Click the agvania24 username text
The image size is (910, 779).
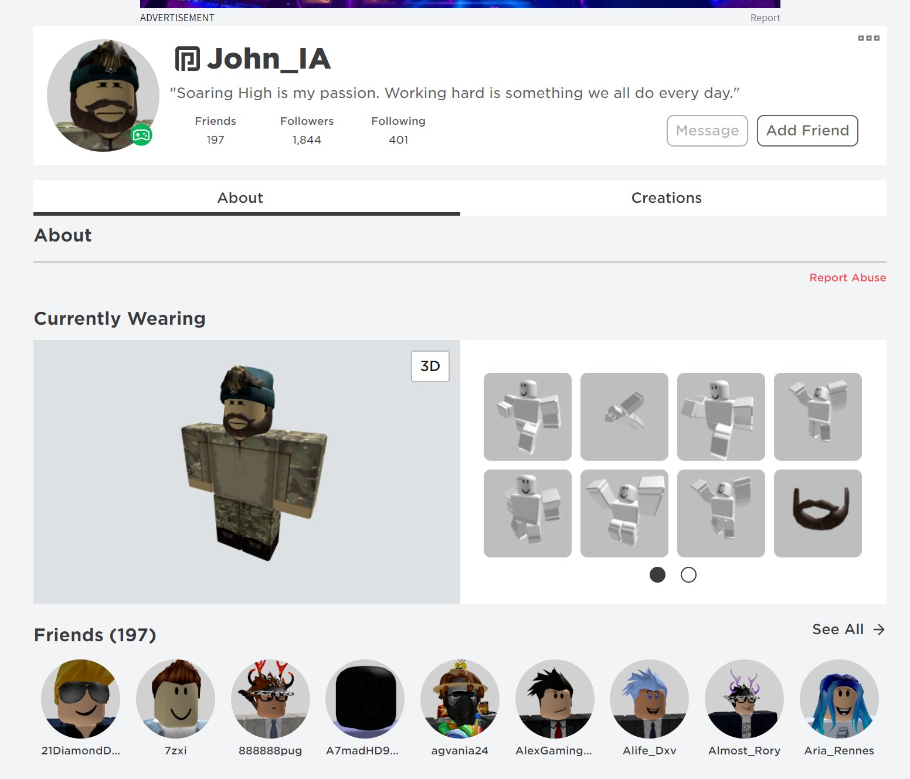point(460,751)
